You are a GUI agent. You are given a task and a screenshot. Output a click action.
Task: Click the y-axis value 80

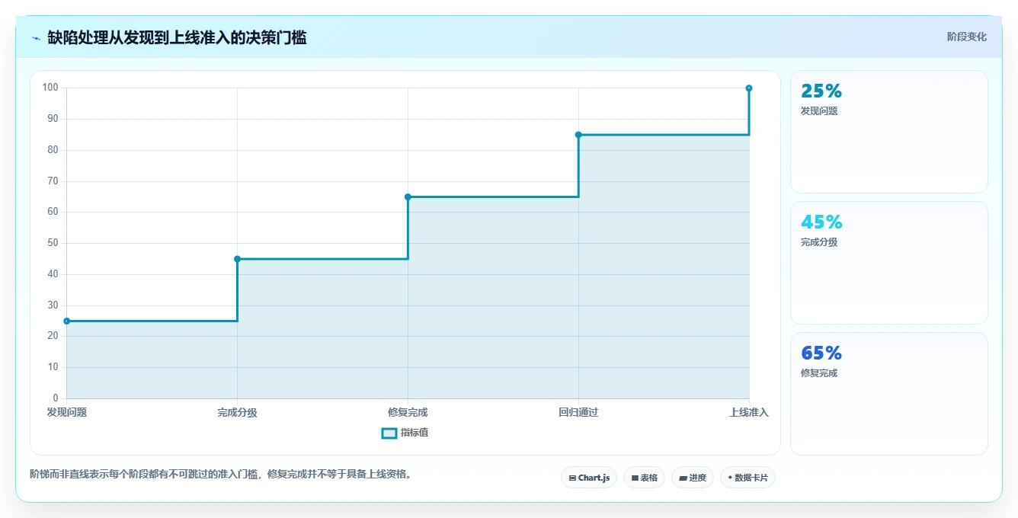point(53,150)
